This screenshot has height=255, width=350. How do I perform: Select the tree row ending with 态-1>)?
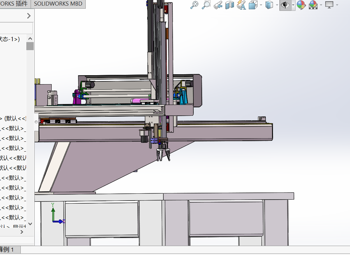10,39
